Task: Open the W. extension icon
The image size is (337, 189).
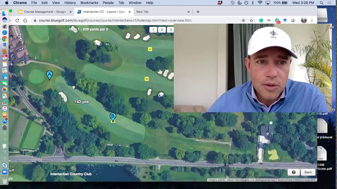Action: pos(269,20)
